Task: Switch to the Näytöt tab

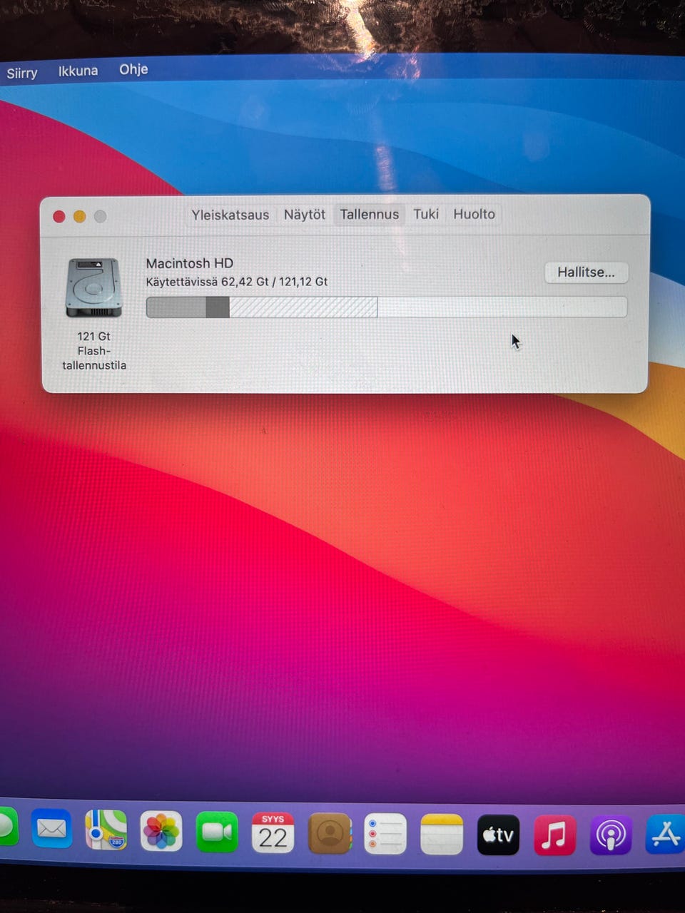Action: click(305, 215)
